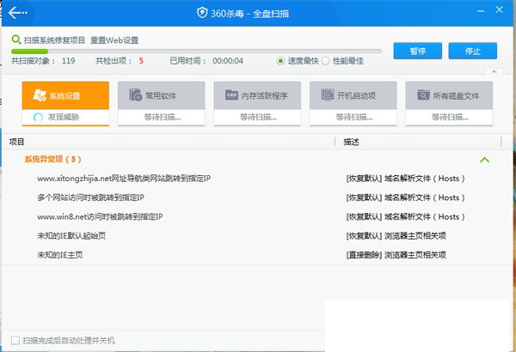The width and height of the screenshot is (516, 352).
Task: Click the scan progress bar
Action: pos(196,52)
